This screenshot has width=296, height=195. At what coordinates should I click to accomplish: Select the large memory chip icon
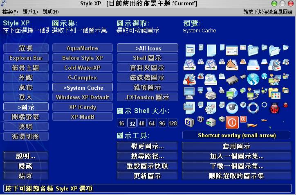pyautogui.click(x=232, y=80)
